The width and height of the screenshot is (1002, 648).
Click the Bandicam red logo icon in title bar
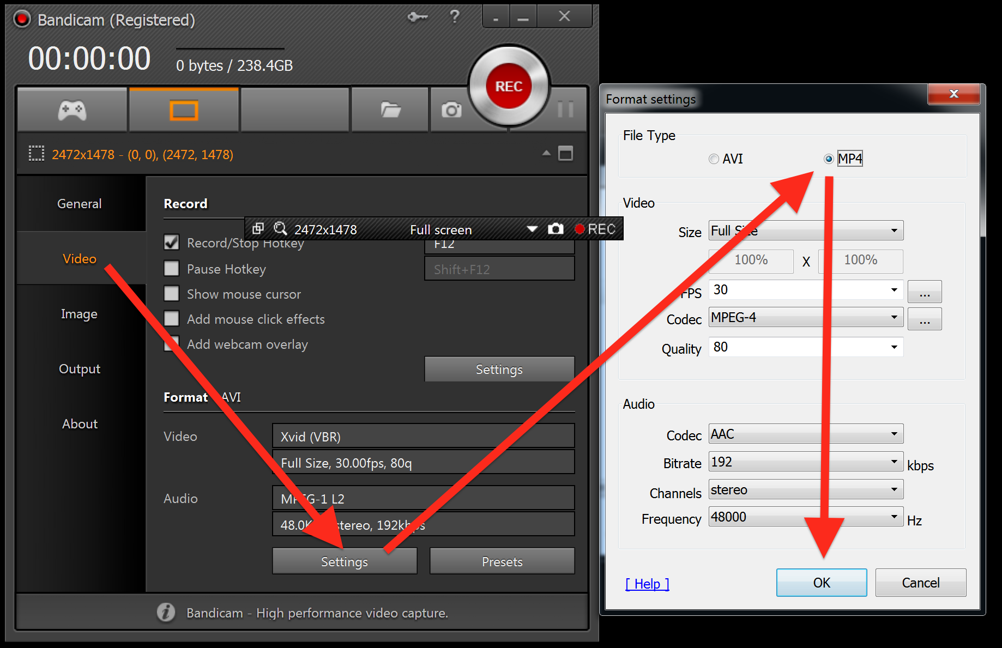tap(22, 19)
